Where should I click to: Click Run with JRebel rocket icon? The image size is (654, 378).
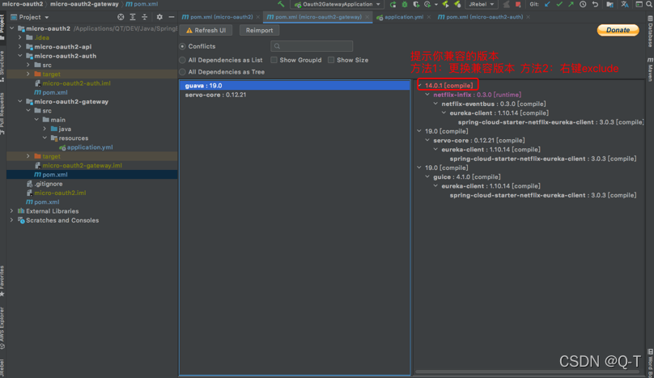[x=445, y=4]
